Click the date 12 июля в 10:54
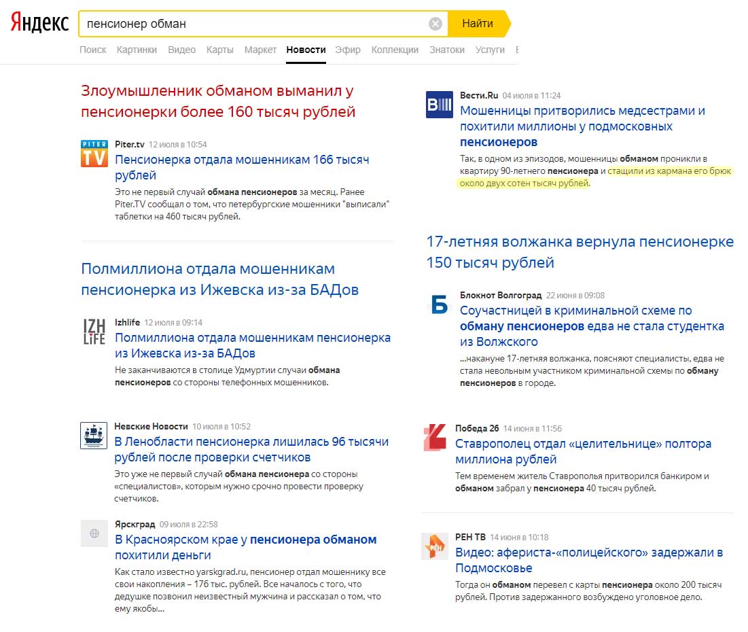The height and width of the screenshot is (632, 748). [x=177, y=144]
